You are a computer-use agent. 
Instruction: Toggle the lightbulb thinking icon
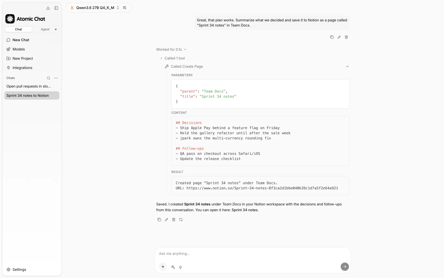(180, 267)
